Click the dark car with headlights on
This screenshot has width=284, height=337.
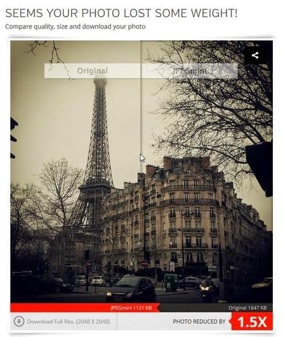point(131,289)
